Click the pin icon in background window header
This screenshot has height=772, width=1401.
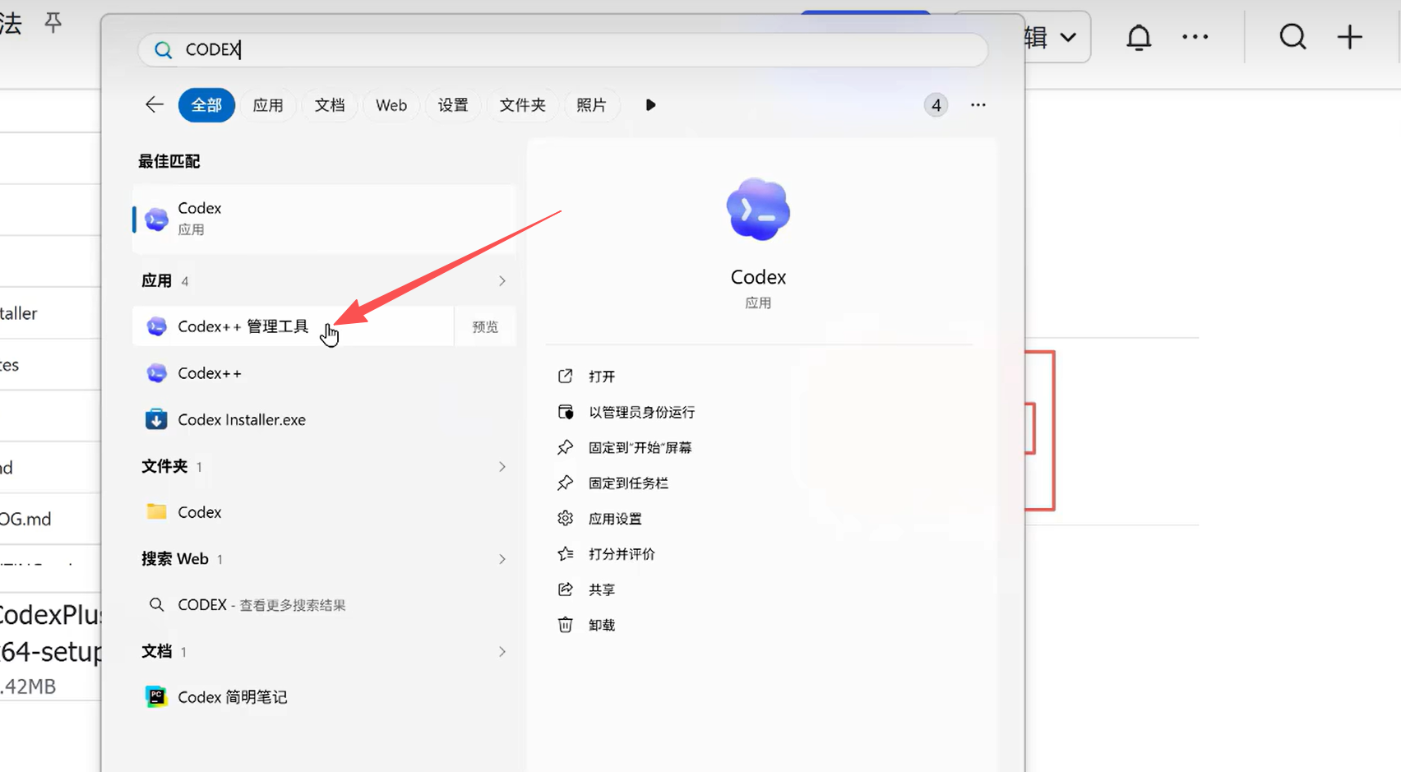point(53,22)
